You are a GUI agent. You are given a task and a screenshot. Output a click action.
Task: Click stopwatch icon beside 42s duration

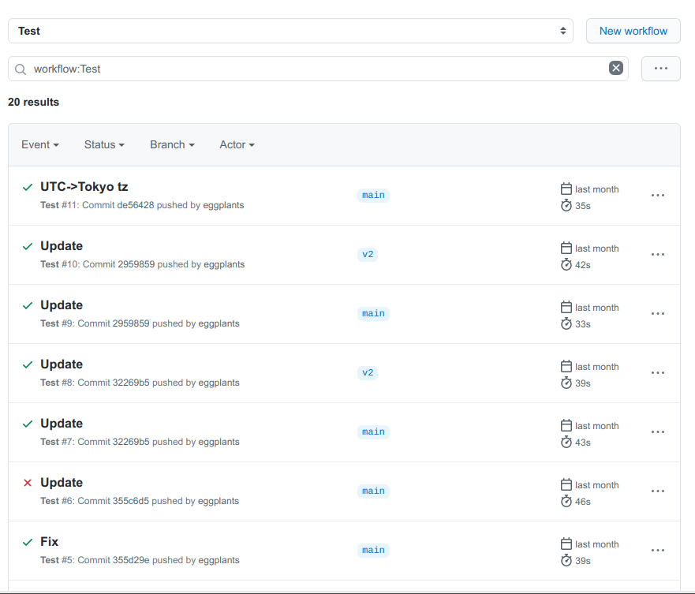click(x=566, y=264)
